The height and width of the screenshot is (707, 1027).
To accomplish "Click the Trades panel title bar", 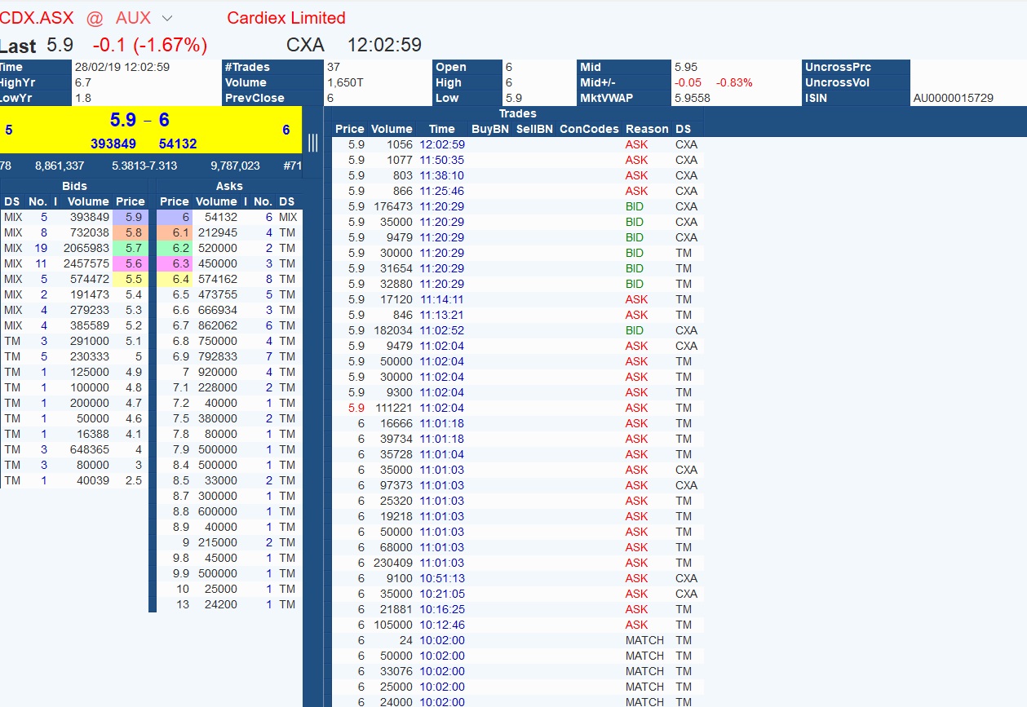I will pos(518,113).
